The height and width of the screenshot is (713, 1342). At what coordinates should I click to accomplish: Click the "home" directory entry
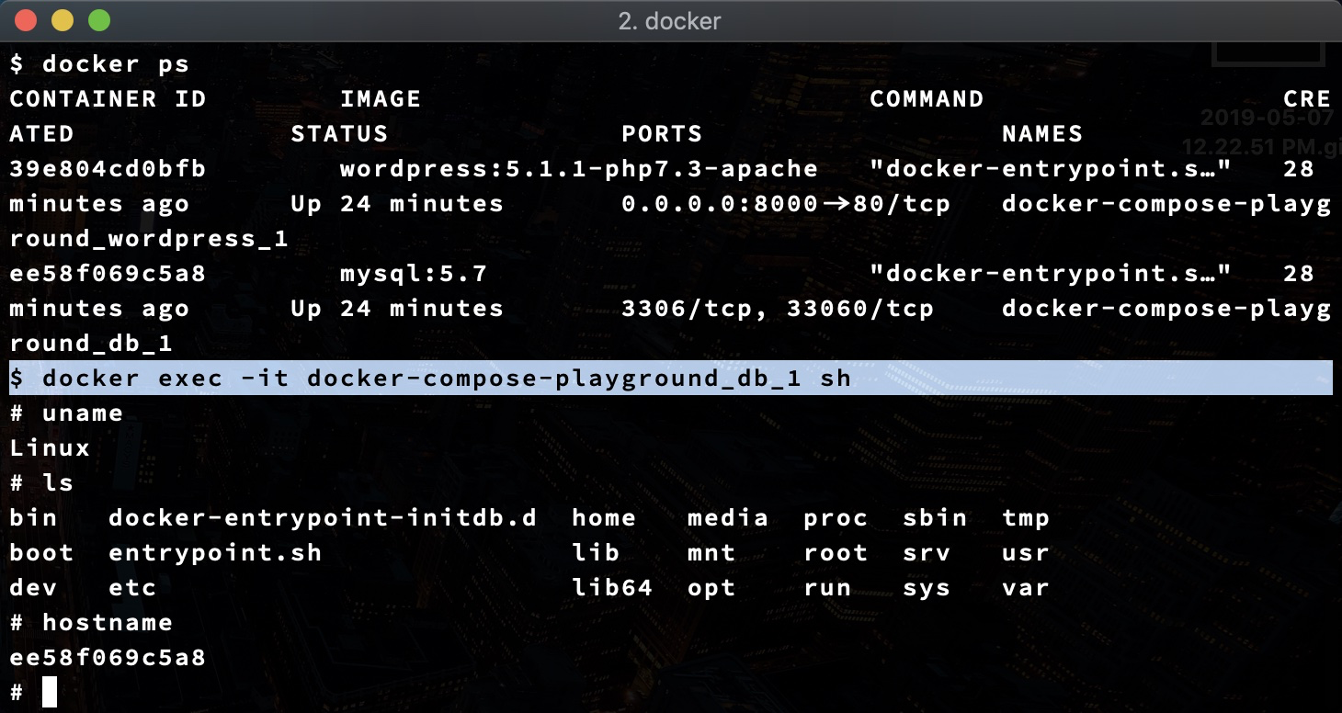[604, 518]
